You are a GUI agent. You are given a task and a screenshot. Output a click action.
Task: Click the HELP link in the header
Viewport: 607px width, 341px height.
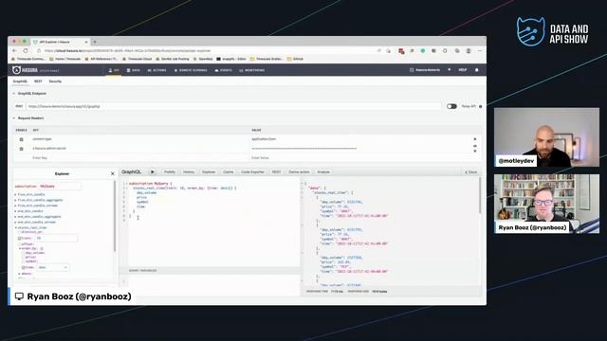(463, 70)
